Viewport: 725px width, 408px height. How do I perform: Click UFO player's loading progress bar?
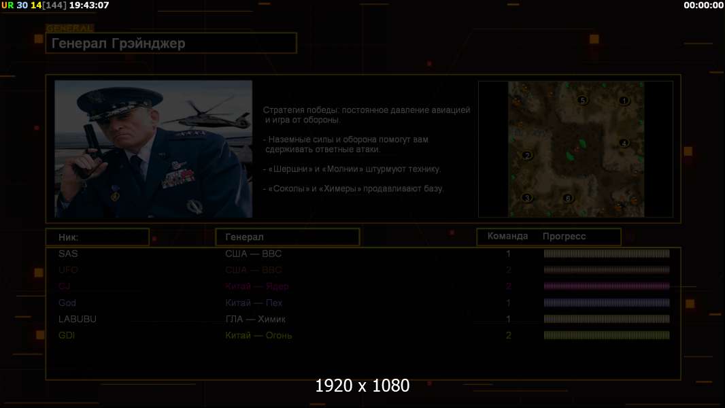607,269
